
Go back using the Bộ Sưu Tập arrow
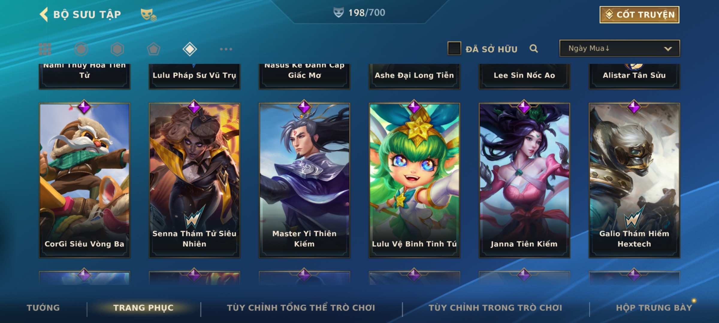click(x=44, y=14)
